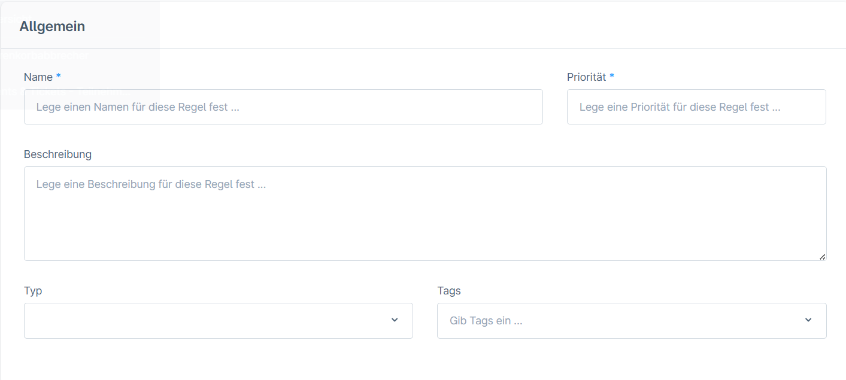Click placeholder 'Lege eine Priorität für diese Regel fest'
Image resolution: width=846 pixels, height=380 pixels.
click(680, 108)
